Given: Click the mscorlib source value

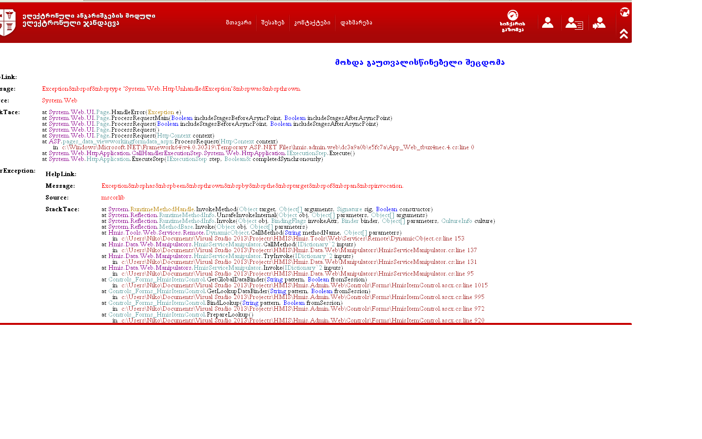Looking at the screenshot, I should point(113,198).
